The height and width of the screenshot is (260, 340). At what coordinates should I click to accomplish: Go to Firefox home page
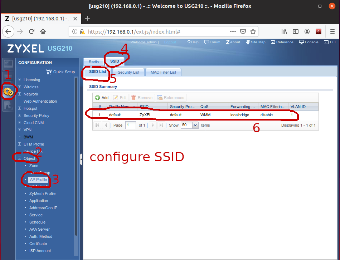pos(43,31)
